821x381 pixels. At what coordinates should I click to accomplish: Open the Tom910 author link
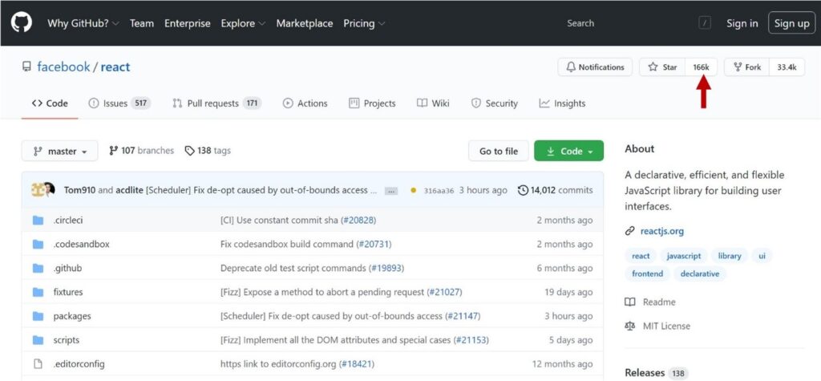(x=79, y=190)
